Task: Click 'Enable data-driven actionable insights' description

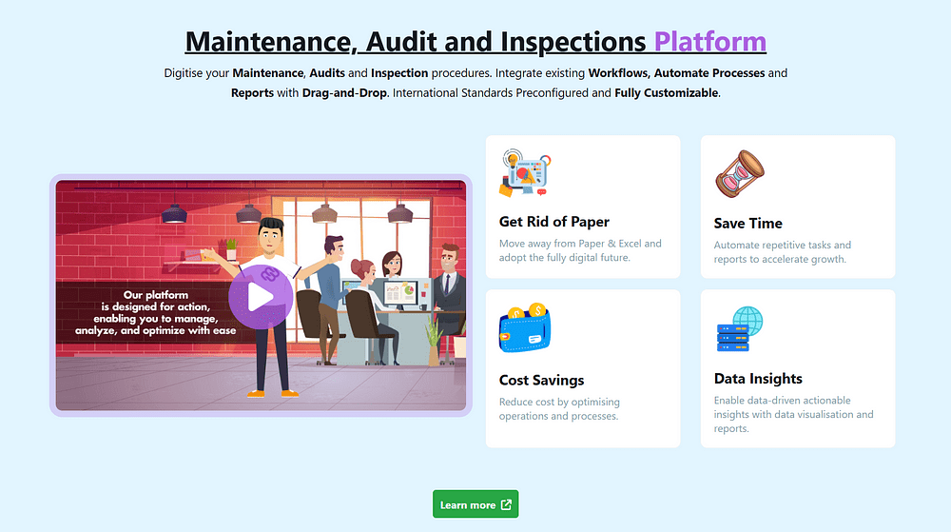Action: [x=793, y=414]
